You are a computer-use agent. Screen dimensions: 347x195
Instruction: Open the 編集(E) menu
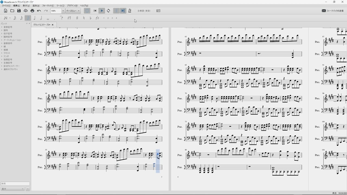point(17,6)
